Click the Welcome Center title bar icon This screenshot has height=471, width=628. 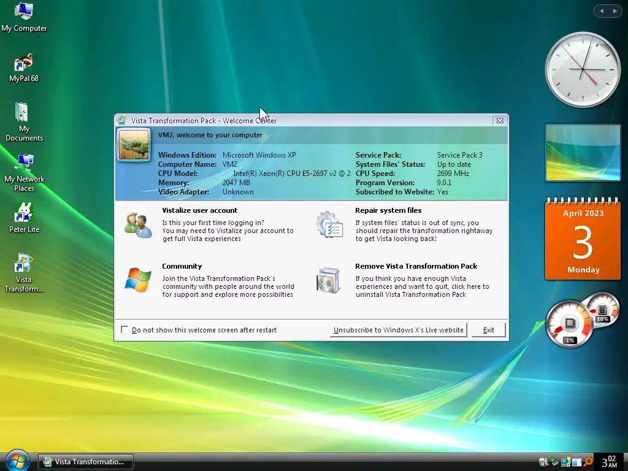point(122,120)
